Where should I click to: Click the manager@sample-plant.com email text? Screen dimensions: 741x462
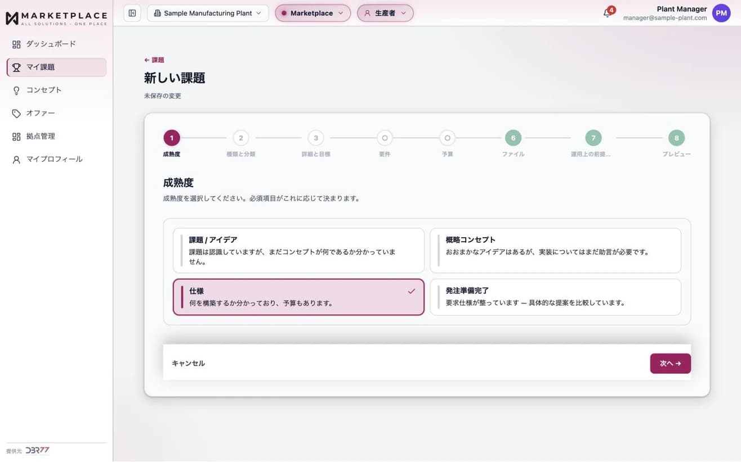pyautogui.click(x=665, y=18)
